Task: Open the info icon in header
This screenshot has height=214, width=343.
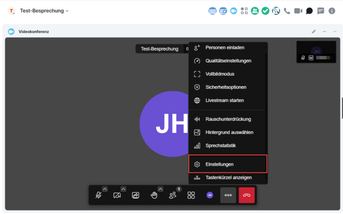Action: [x=332, y=11]
